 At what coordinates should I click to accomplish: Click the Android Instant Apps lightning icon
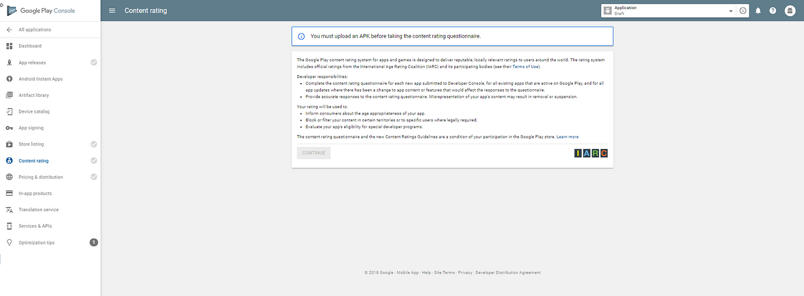click(x=9, y=79)
